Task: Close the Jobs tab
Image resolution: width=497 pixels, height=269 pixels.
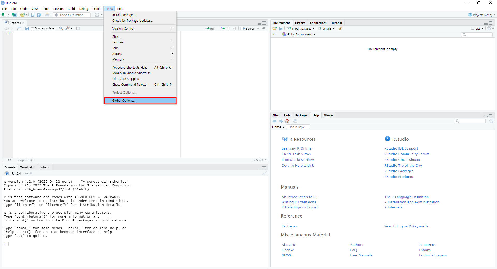Action: (x=48, y=167)
